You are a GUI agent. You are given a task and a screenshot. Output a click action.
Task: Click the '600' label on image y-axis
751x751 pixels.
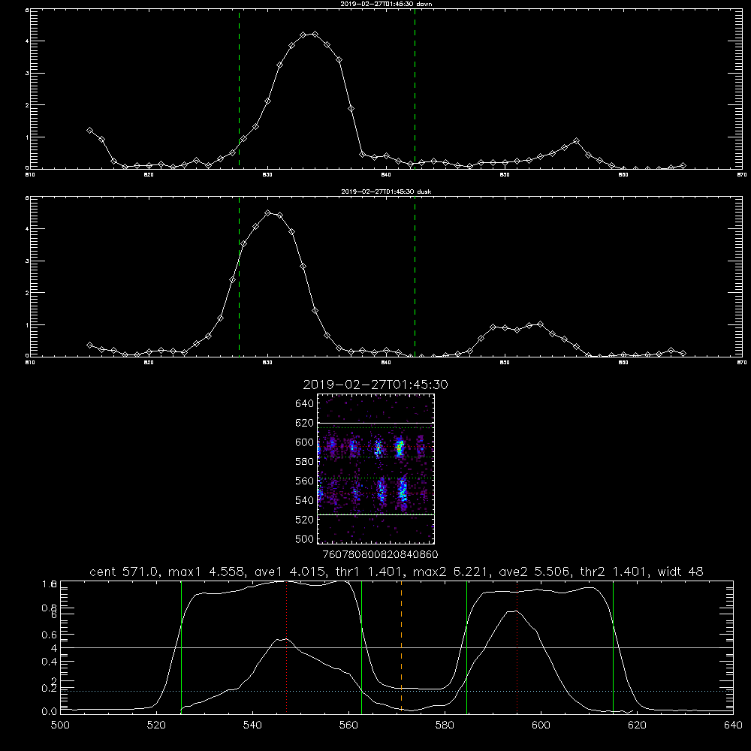point(305,442)
